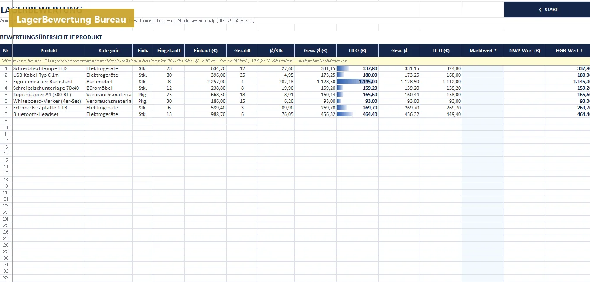The image size is (590, 282).
Task: Select the LIFO value 449,40
Action: coord(441,114)
